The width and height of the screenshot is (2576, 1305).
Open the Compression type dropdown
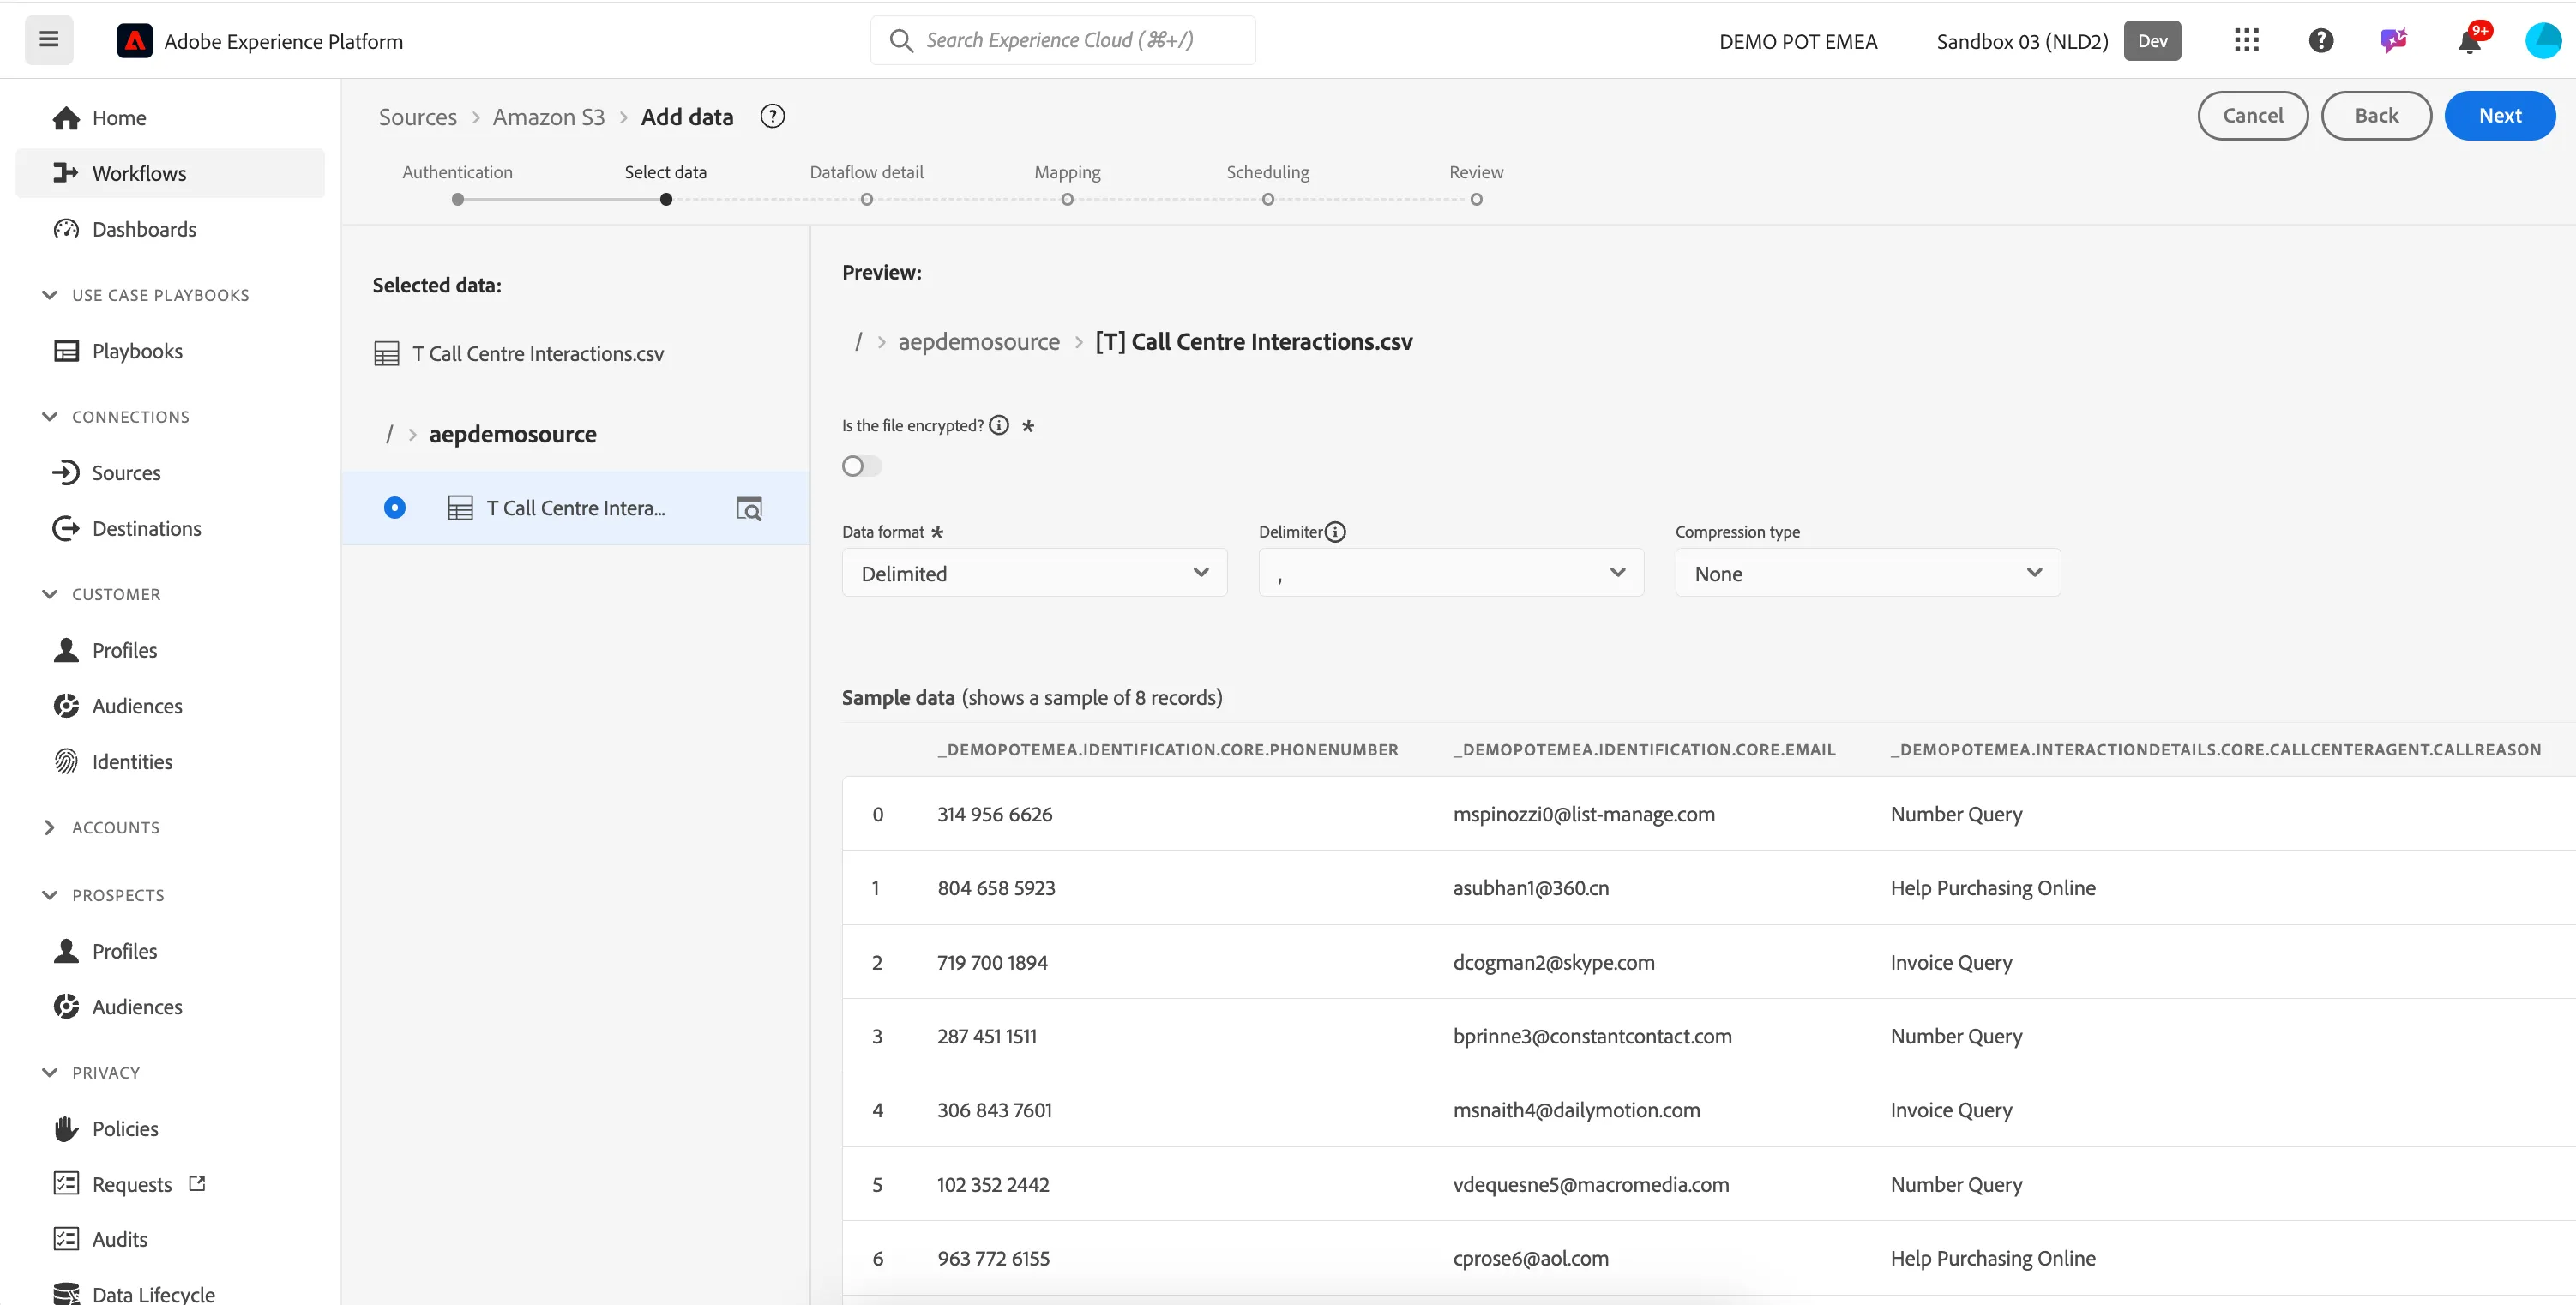point(1867,573)
